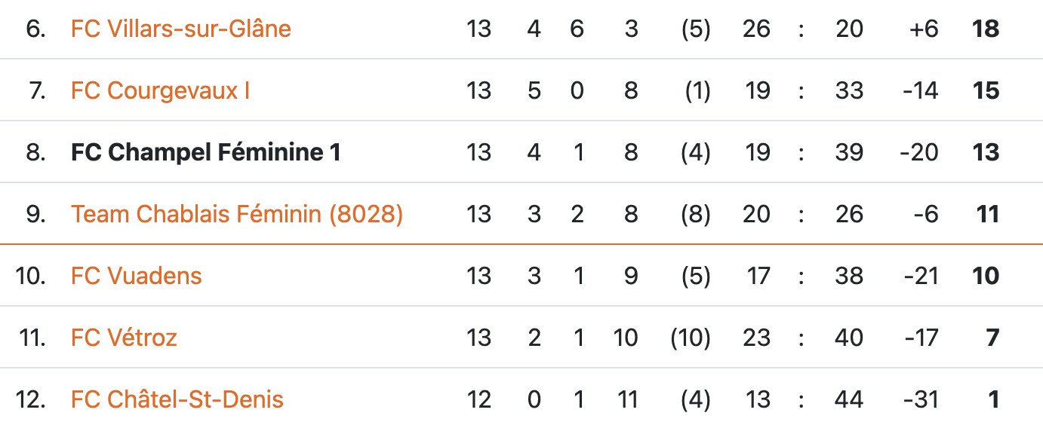Select the (8) value in Chablais row
Viewport: 1043px width, 428px height.
pos(694,214)
